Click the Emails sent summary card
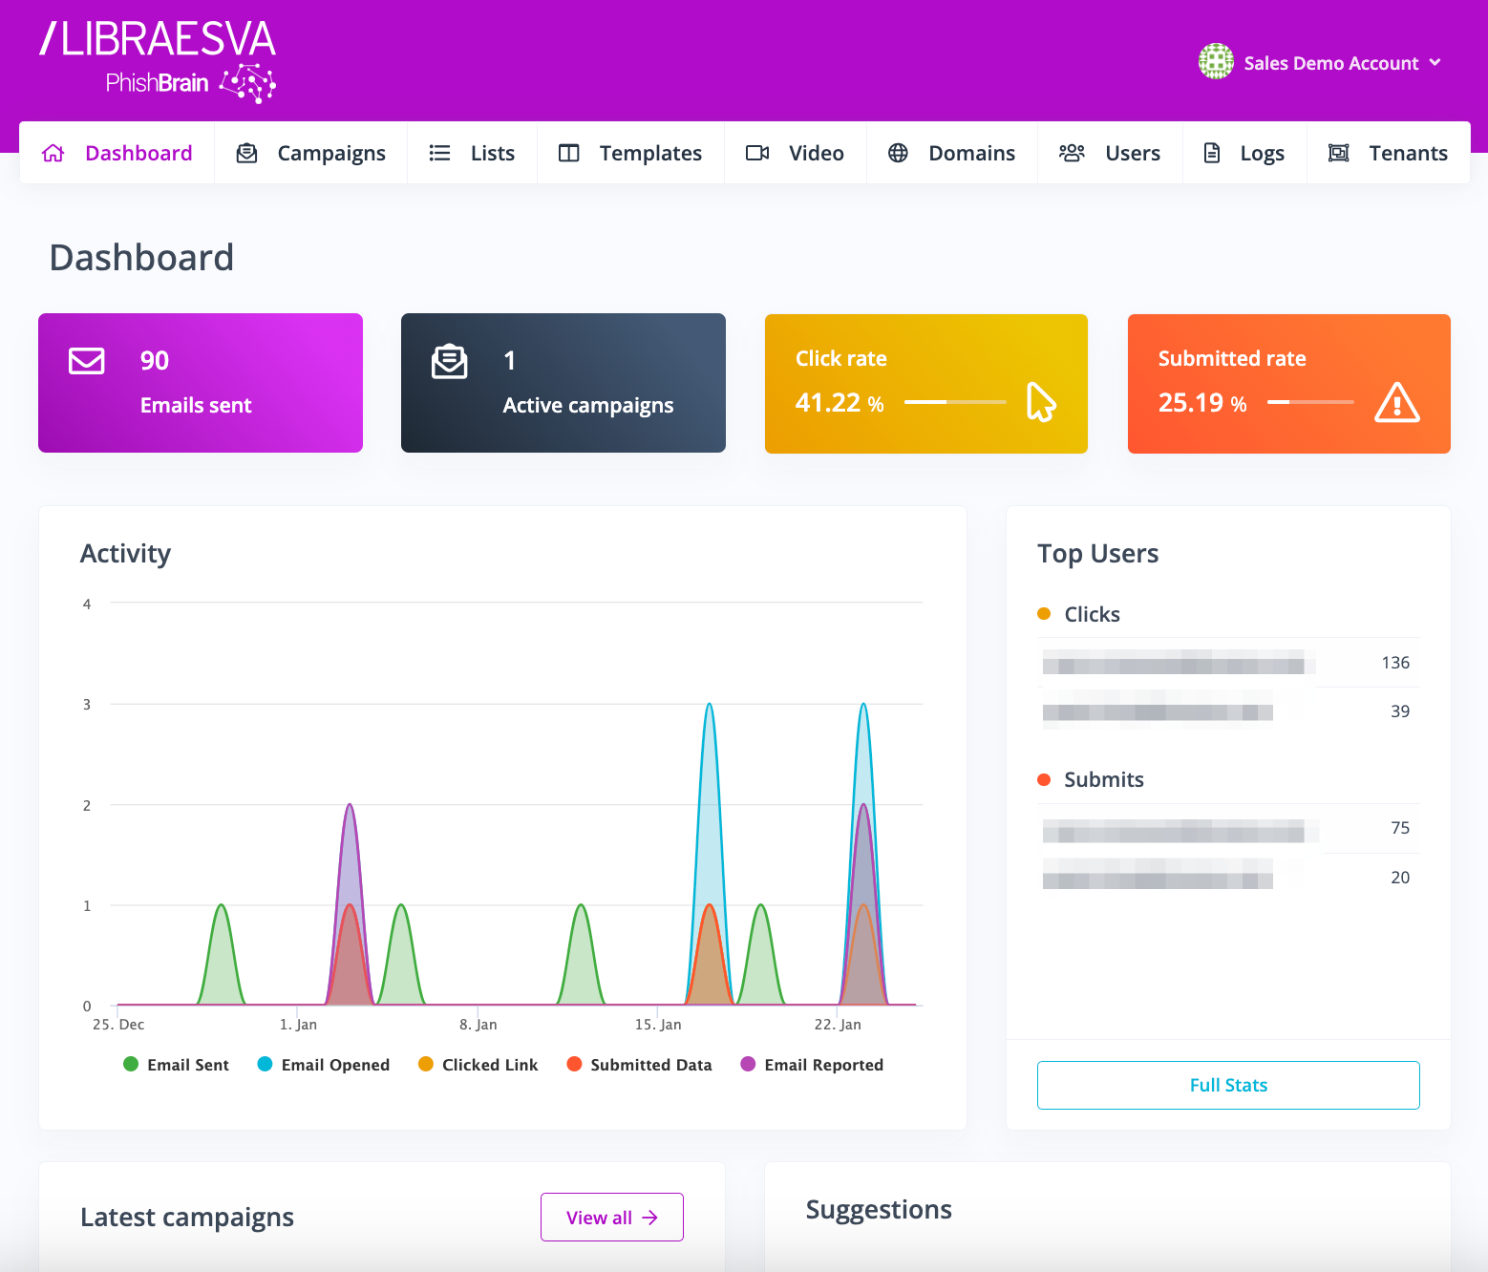 pos(200,382)
